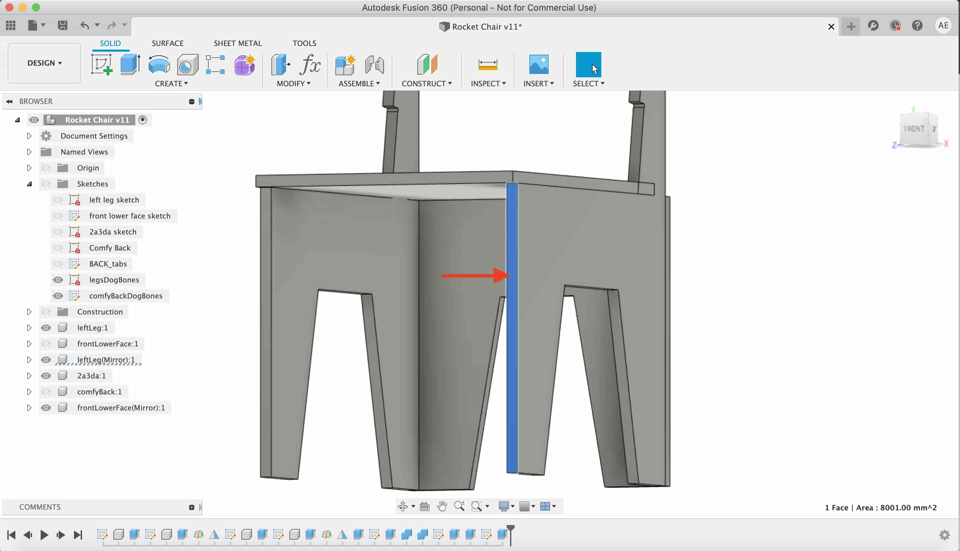
Task: Close the Rocket Chair v11 document tab
Action: tap(831, 27)
